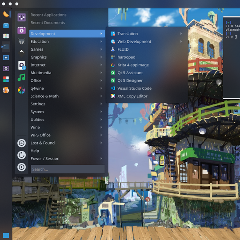Expand the Web Development submenu
The width and height of the screenshot is (240, 240).
tap(147, 41)
